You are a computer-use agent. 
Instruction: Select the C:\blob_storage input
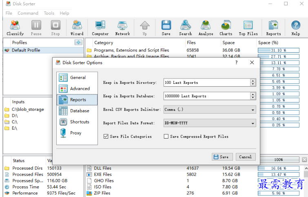pos(28,110)
